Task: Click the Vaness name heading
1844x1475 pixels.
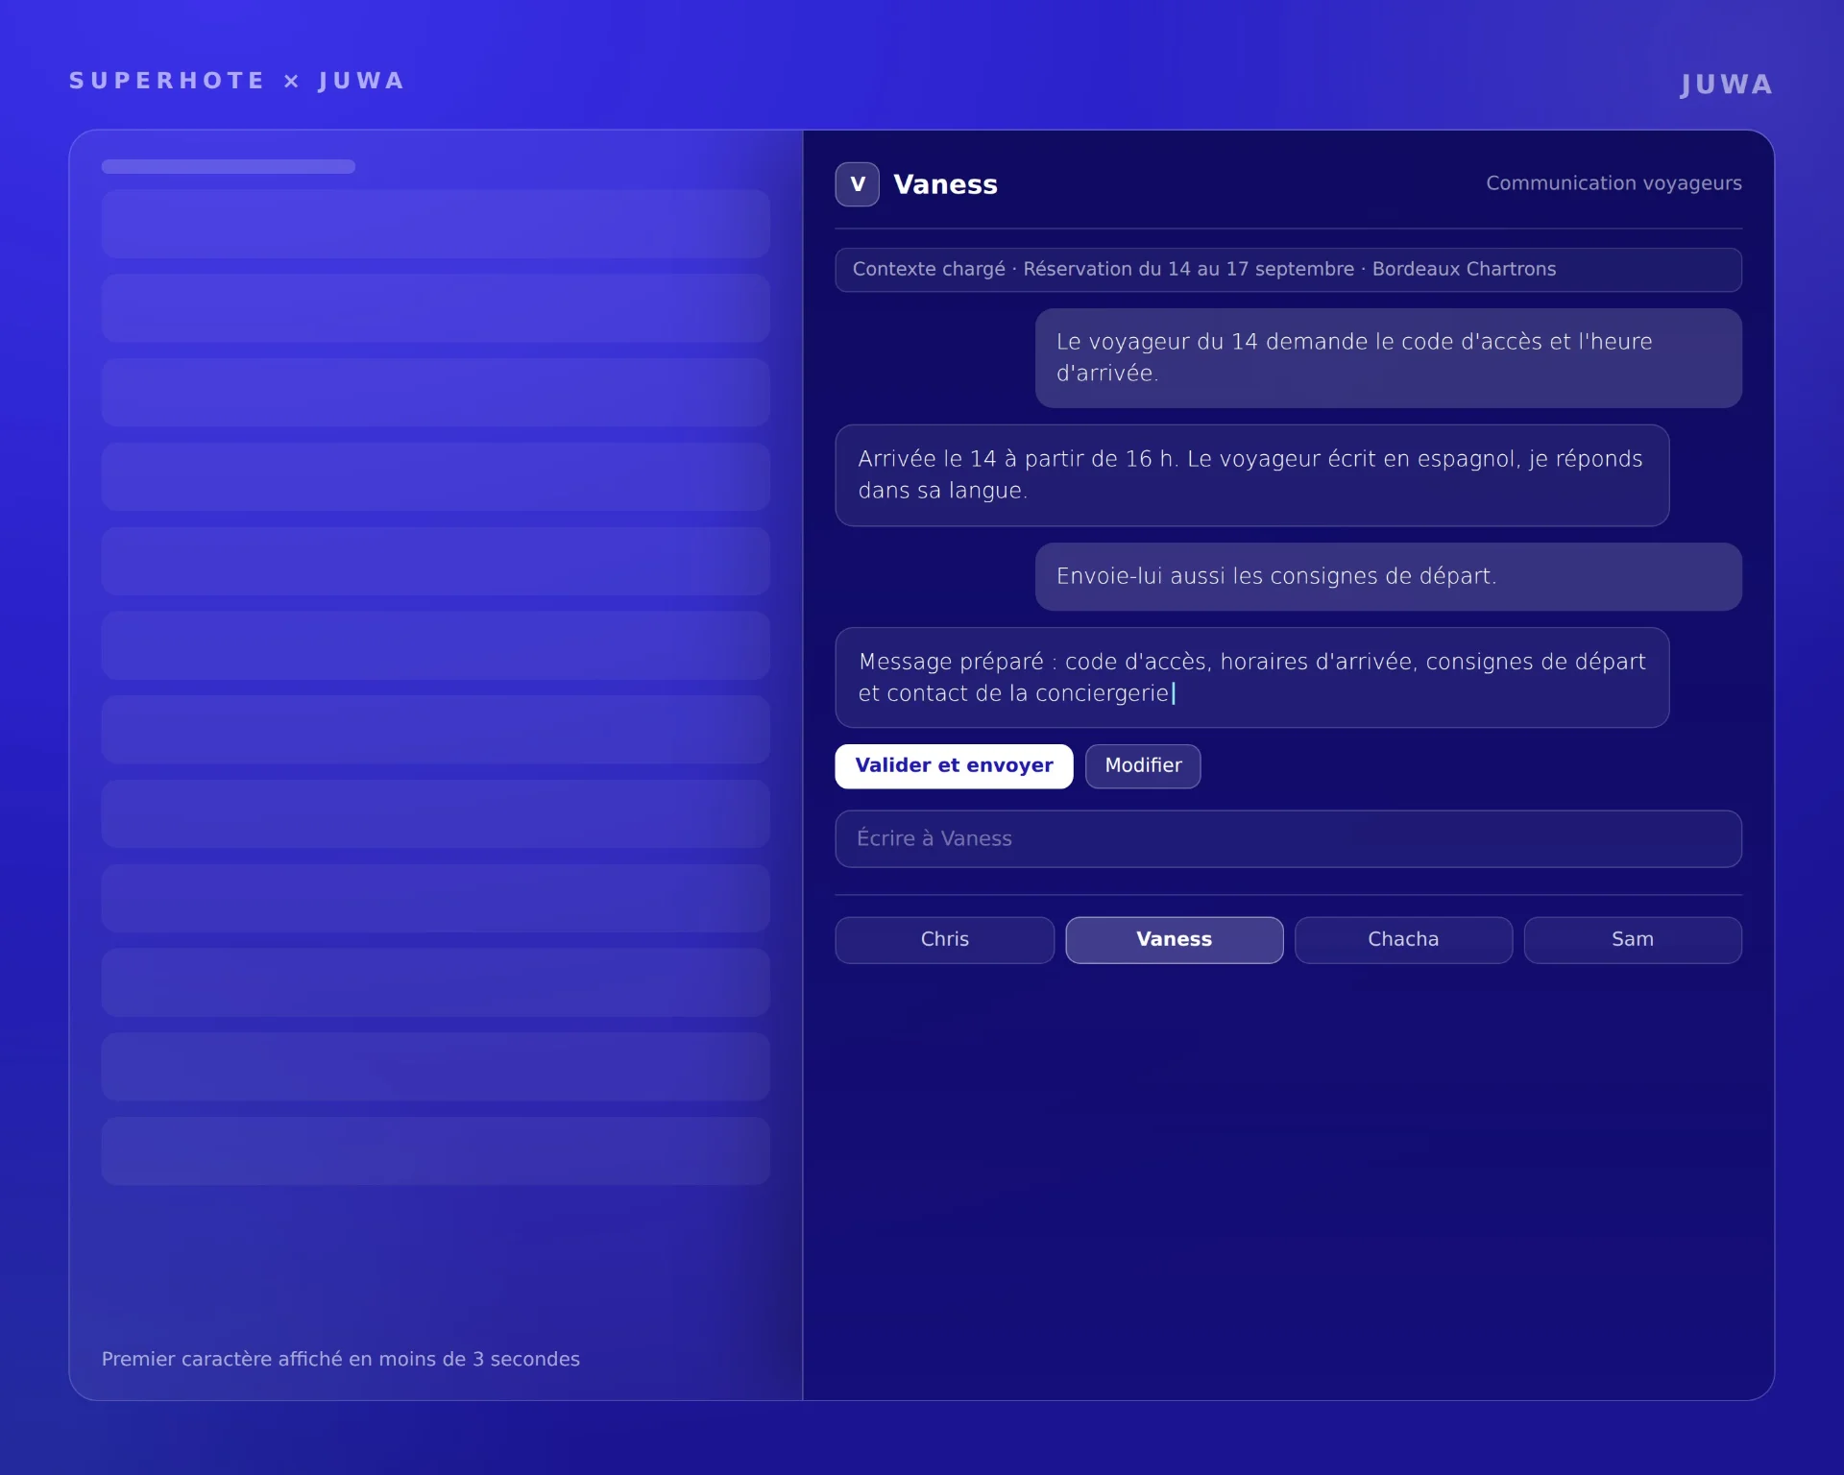Action: [945, 184]
